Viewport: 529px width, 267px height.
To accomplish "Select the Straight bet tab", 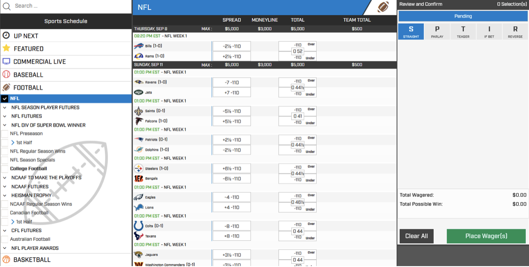I will 411,31.
